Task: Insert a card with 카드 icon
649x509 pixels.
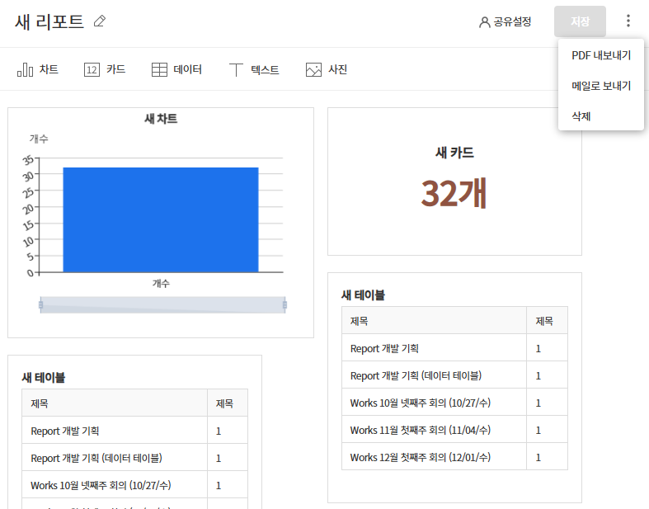Action: point(105,70)
